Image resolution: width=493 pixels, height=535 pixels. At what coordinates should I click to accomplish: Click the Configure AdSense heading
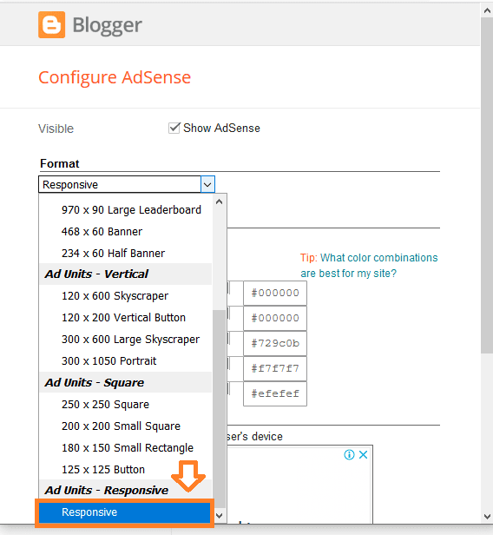115,78
